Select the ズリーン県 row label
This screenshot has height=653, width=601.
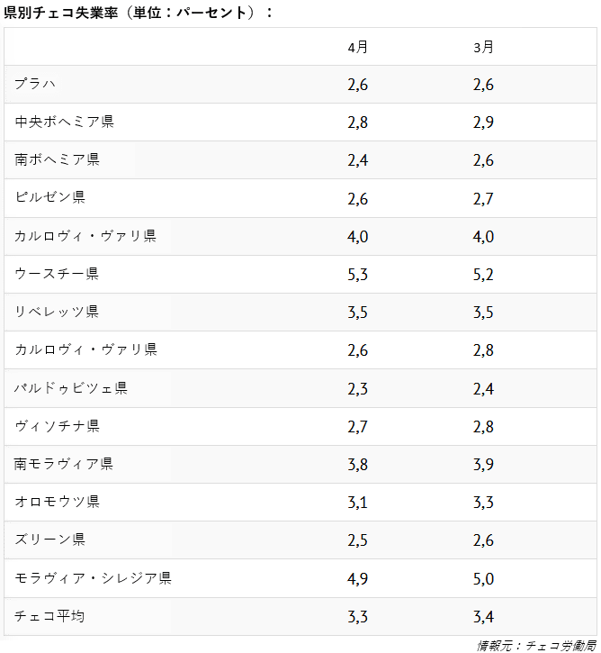[49, 540]
